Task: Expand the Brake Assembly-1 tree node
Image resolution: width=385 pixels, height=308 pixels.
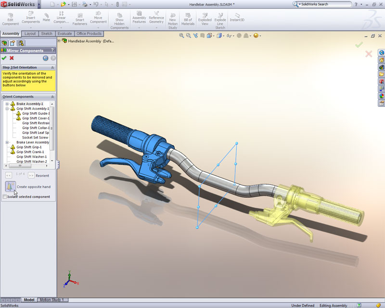Action: click(7, 104)
